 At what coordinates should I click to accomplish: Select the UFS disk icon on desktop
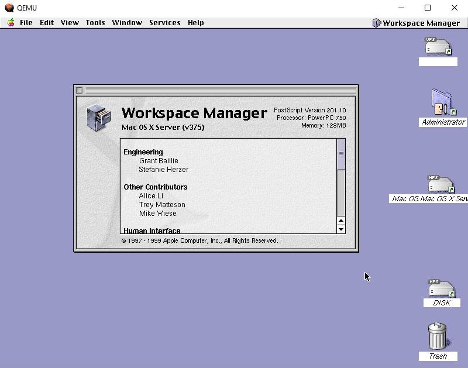tap(438, 47)
